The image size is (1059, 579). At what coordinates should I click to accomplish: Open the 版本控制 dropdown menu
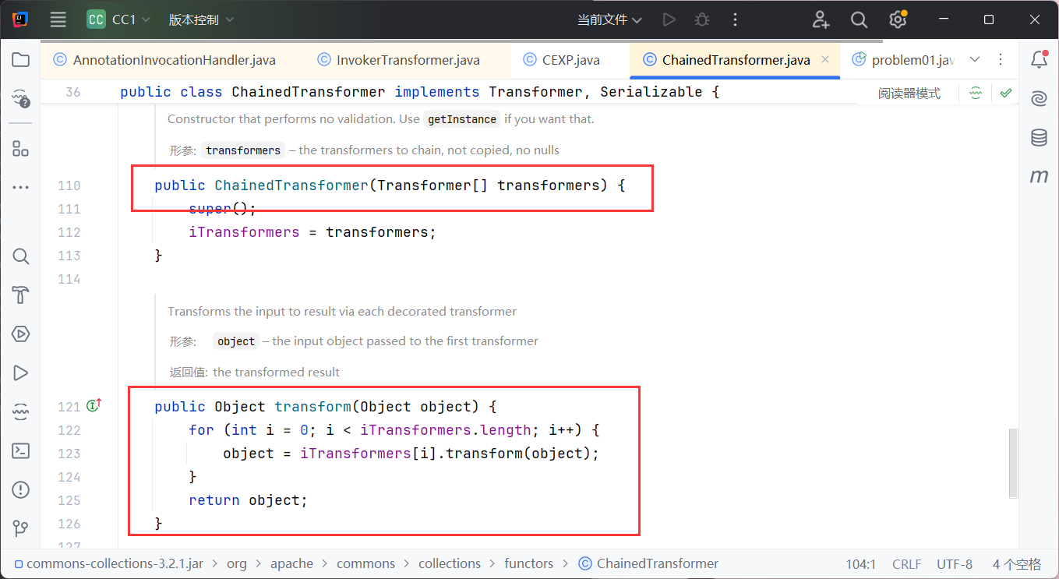coord(201,20)
